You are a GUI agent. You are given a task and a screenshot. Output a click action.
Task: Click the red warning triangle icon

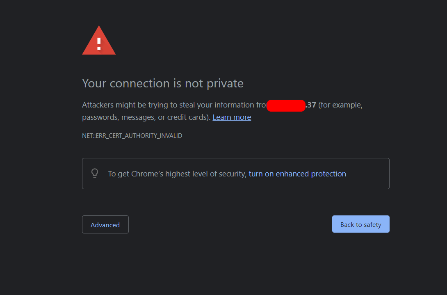(99, 41)
